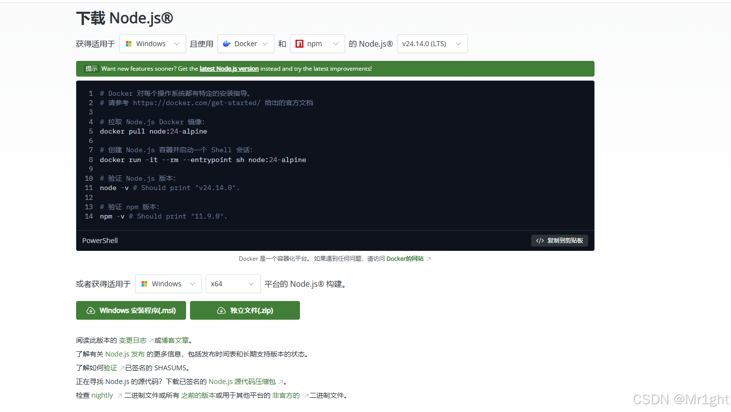Open the Node.js version dropdown showing v24.14.0 (LTS)
This screenshot has width=731, height=412.
(432, 43)
